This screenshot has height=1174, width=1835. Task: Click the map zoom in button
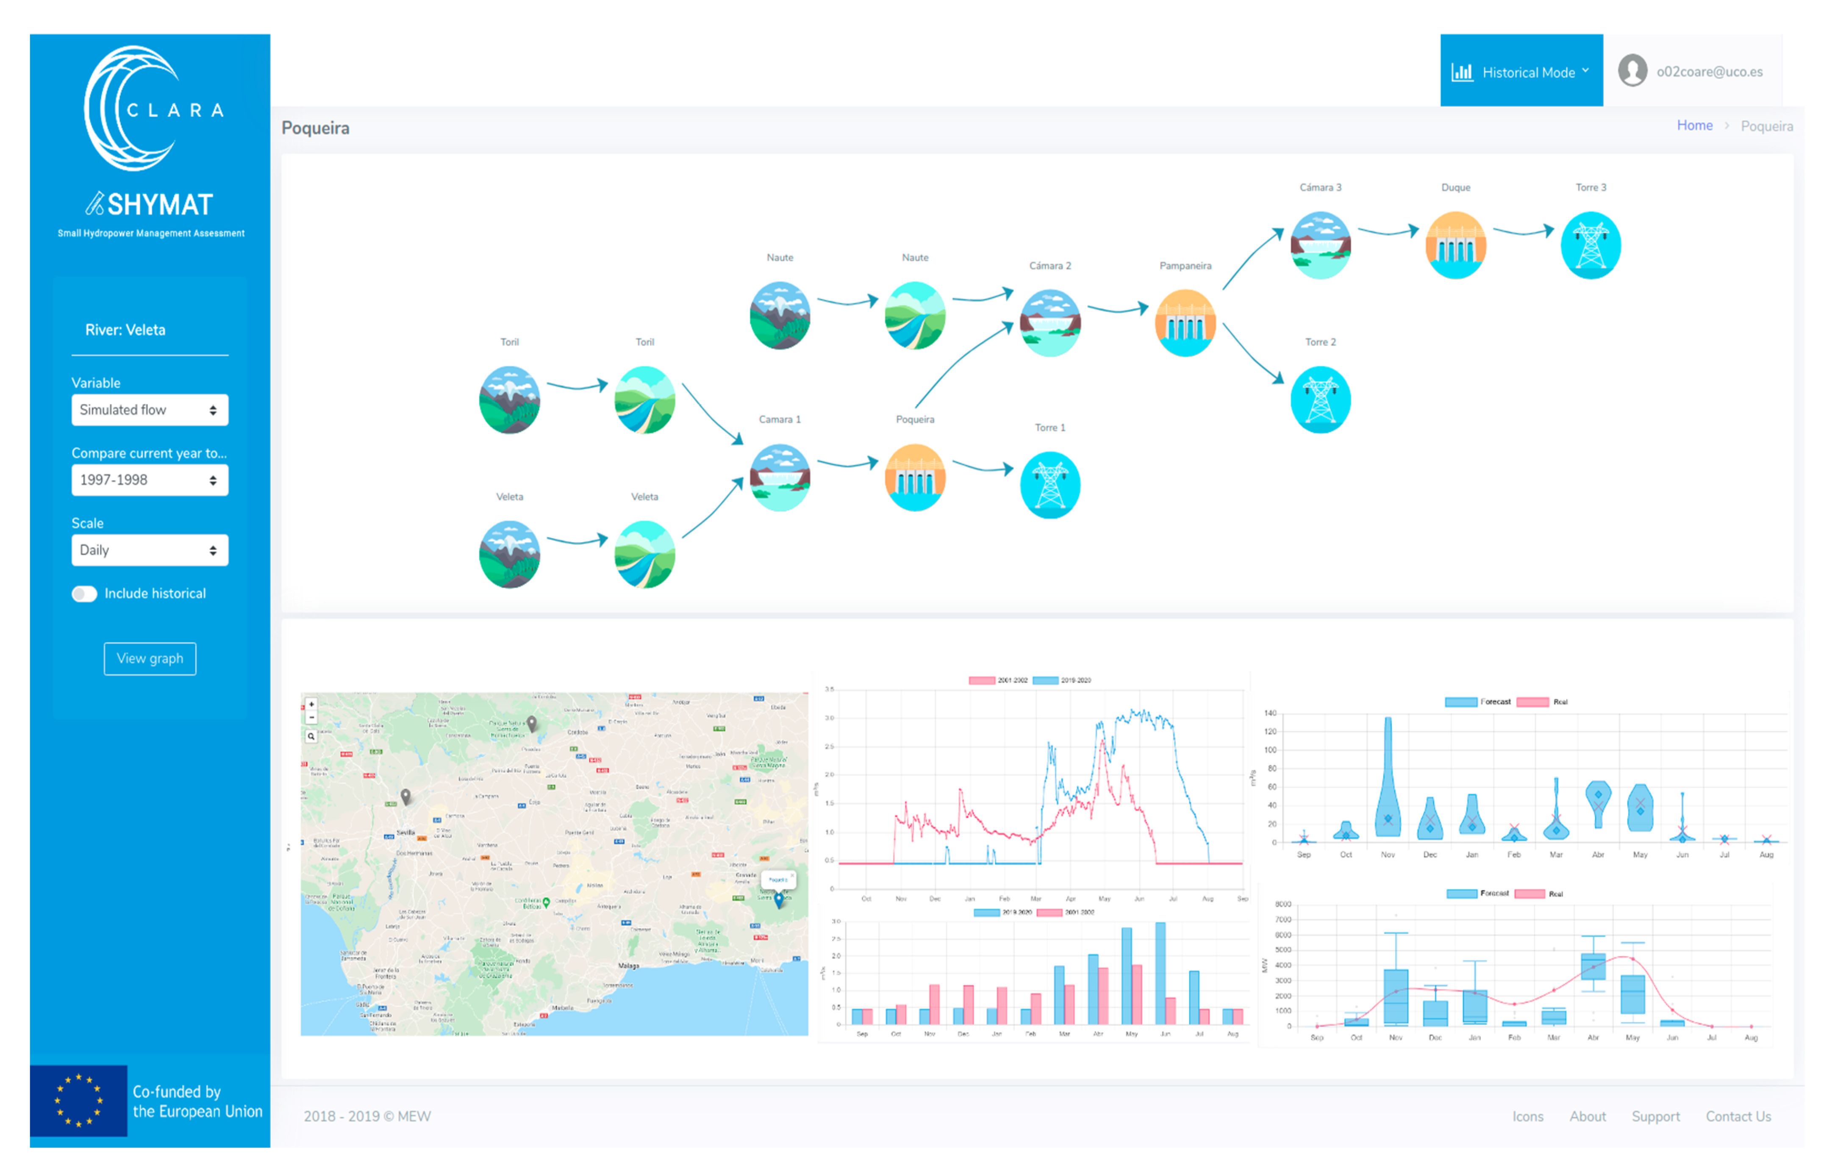[x=311, y=705]
